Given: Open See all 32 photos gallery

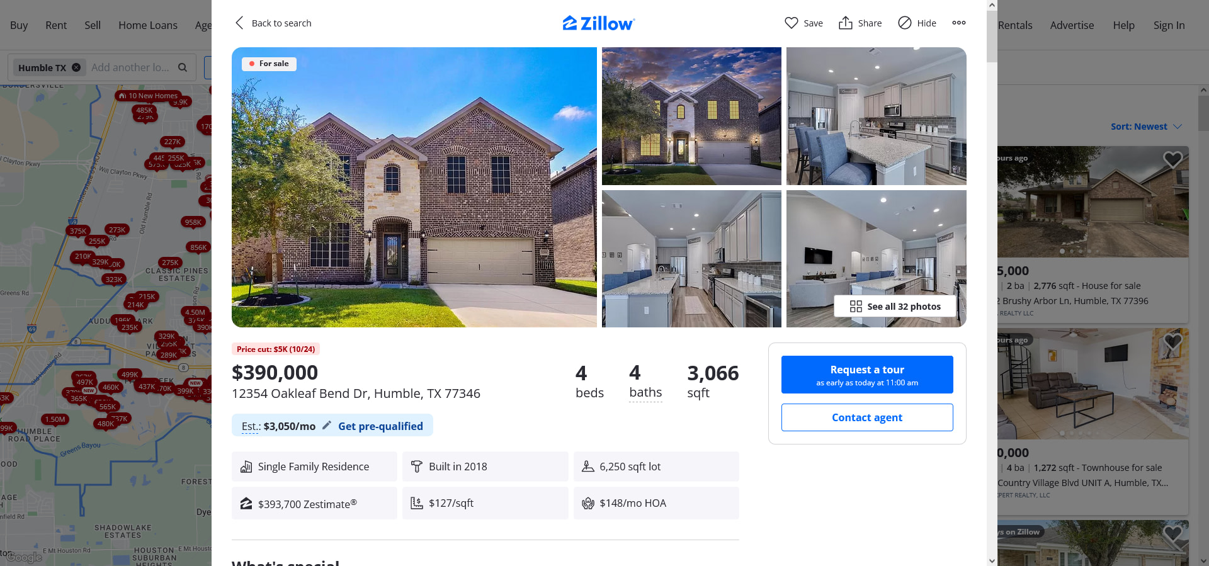Looking at the screenshot, I should click(x=895, y=307).
